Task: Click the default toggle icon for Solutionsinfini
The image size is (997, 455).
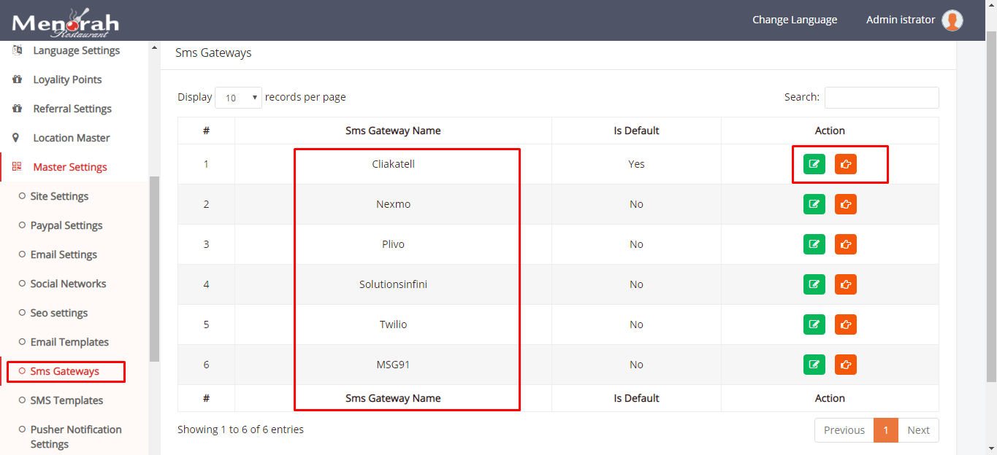Action: pyautogui.click(x=845, y=284)
